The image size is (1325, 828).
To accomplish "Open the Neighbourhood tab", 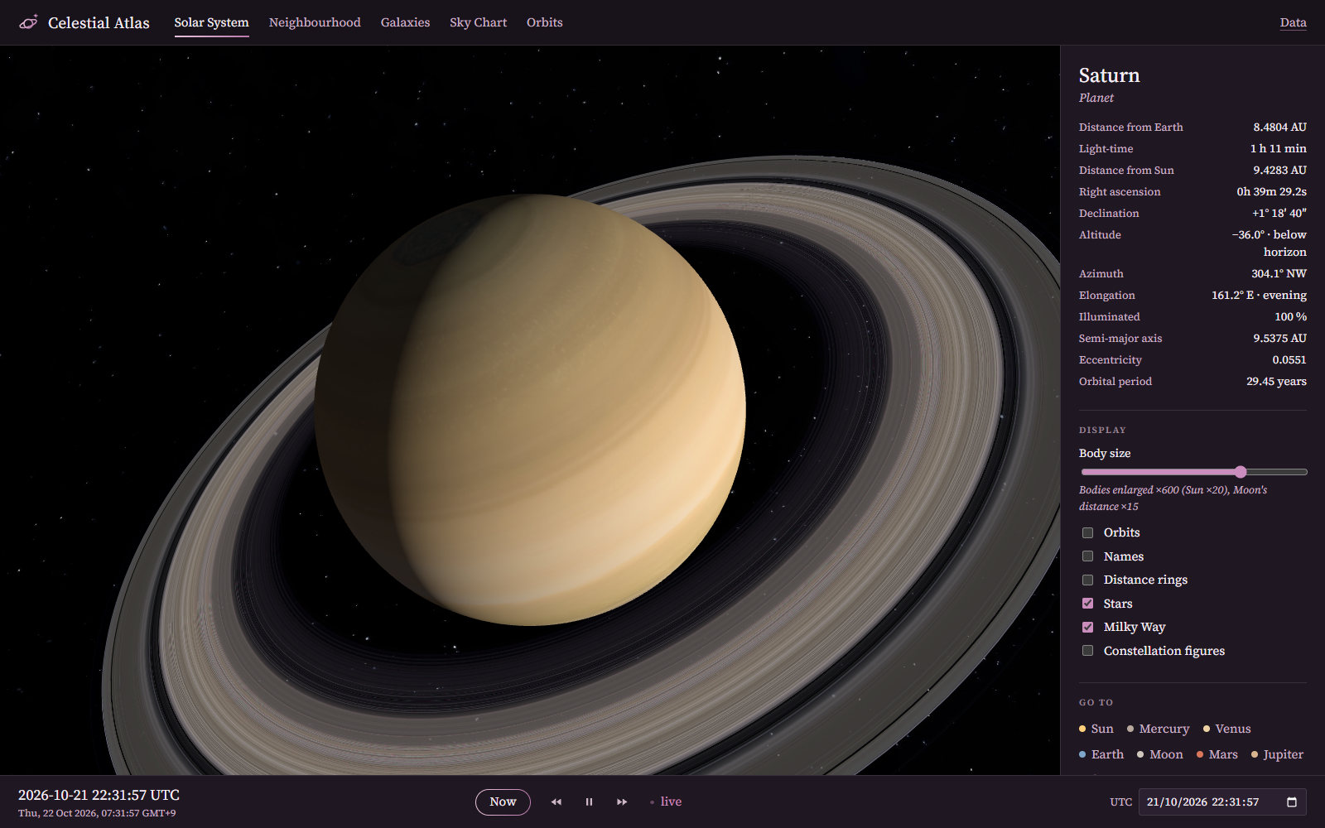I will pos(315,22).
